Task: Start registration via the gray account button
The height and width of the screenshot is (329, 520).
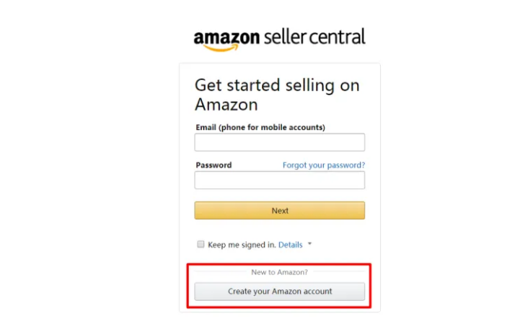Action: tap(280, 291)
